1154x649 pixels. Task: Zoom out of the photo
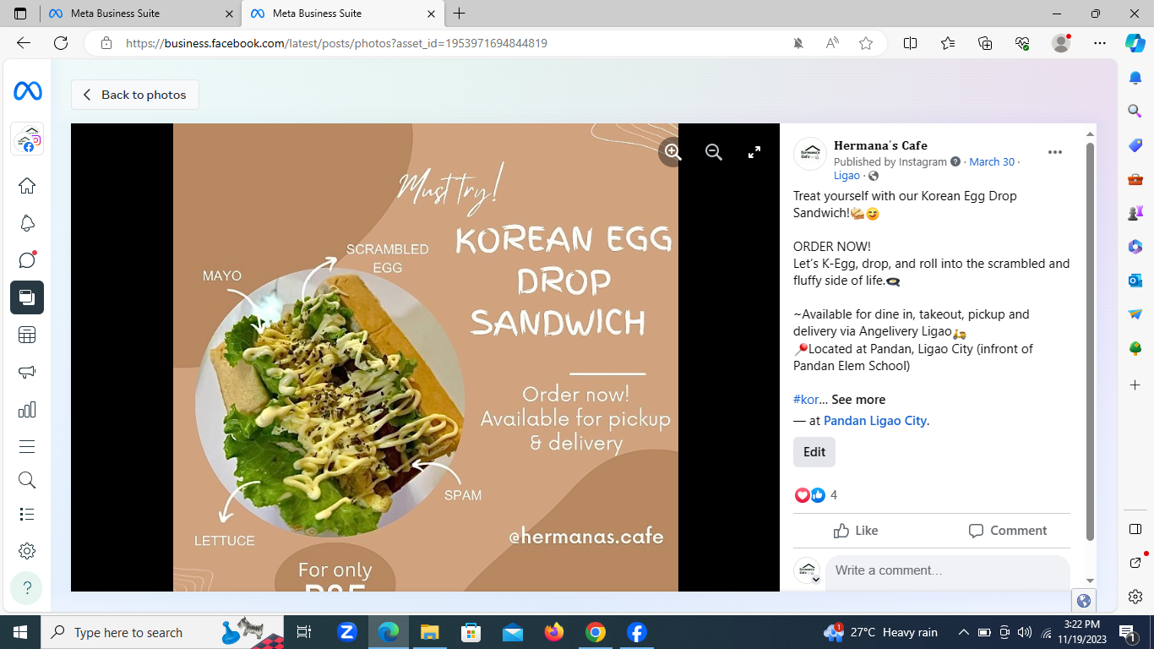pyautogui.click(x=714, y=152)
